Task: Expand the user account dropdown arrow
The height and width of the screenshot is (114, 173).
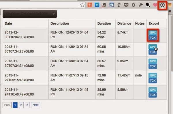Action: [x=54, y=14]
